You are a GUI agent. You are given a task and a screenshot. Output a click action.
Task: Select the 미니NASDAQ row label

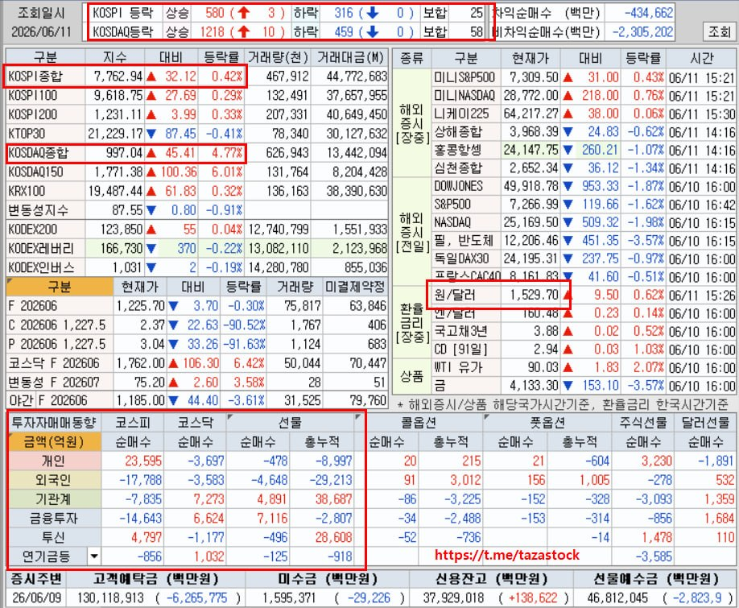pyautogui.click(x=464, y=95)
